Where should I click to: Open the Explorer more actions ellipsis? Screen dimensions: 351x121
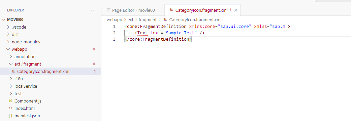point(93,10)
